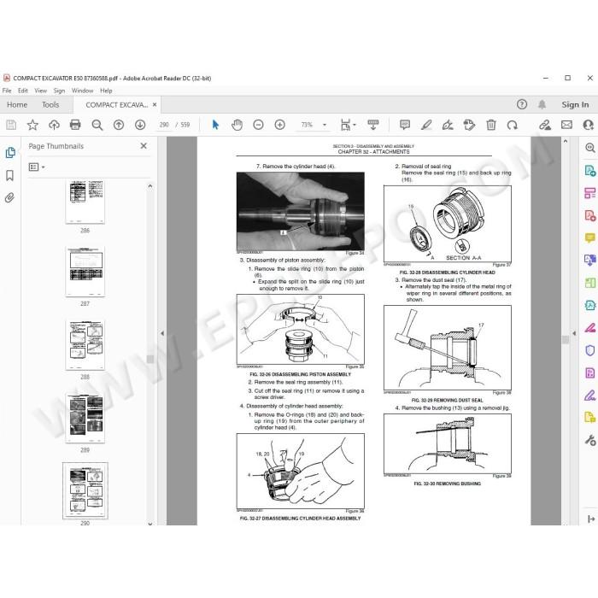Image resolution: width=598 pixels, height=598 pixels.
Task: Open Help question mark icon
Action: point(522,104)
